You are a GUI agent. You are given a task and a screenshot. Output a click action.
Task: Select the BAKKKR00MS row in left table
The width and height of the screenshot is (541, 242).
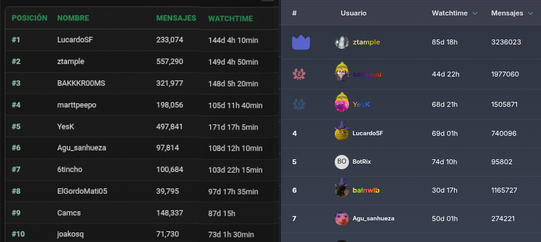(x=142, y=83)
